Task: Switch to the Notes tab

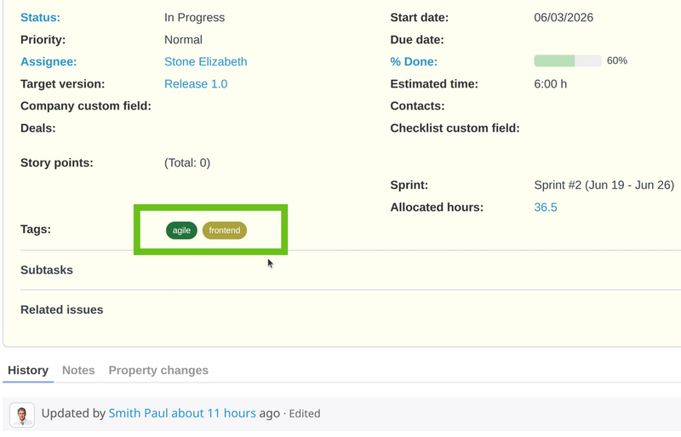Action: 78,370
